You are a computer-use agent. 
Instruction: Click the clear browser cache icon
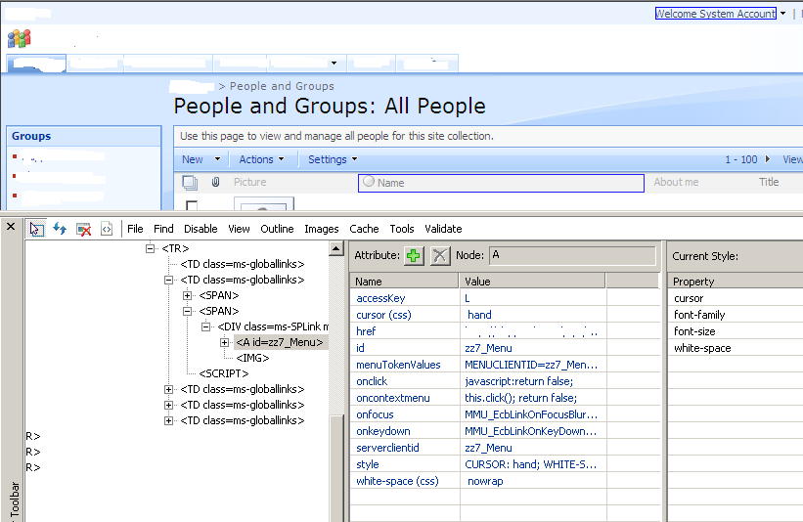(x=83, y=229)
